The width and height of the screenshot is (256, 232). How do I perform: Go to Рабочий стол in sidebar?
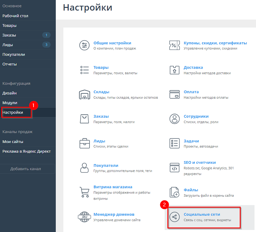coord(15,16)
